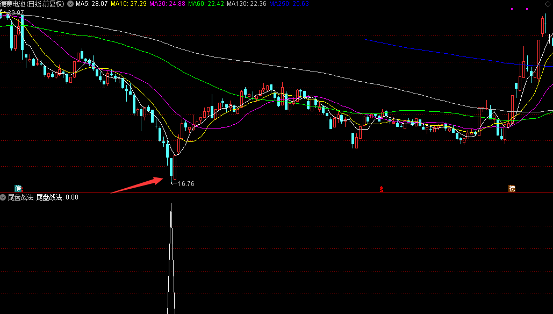This screenshot has height=314, width=553.
Task: Open the dropdown beside 德赛电池 chart title
Action: pos(70,4)
